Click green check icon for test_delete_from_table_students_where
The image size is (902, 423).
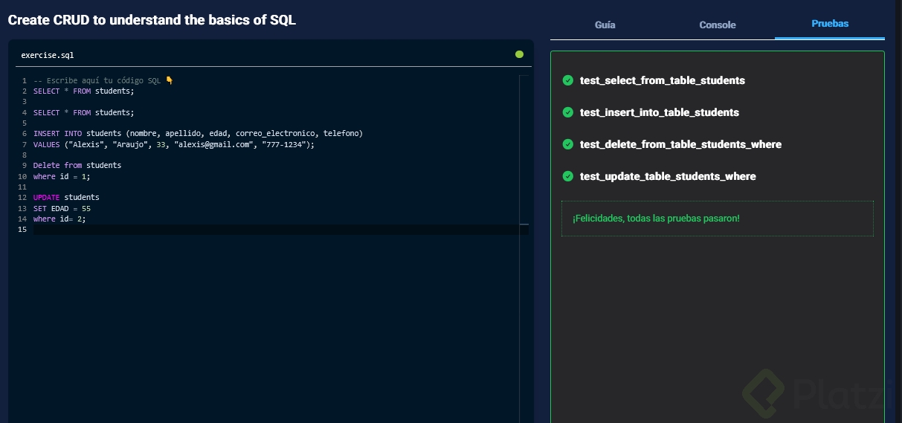pos(568,144)
